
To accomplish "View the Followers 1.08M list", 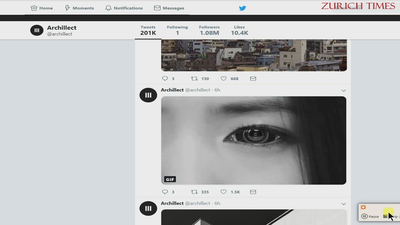I will [209, 30].
